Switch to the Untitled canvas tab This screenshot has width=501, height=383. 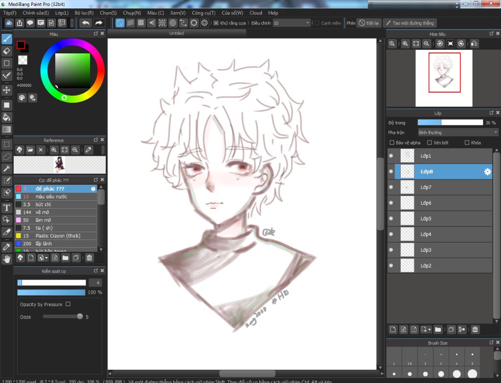pyautogui.click(x=176, y=33)
